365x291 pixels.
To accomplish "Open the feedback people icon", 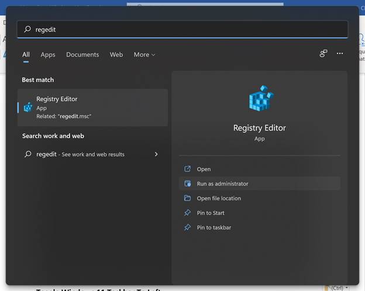I will [x=323, y=54].
